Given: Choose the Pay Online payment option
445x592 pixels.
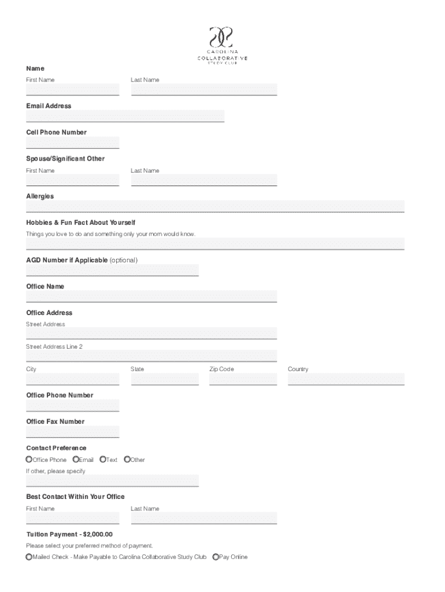Looking at the screenshot, I should (216, 557).
